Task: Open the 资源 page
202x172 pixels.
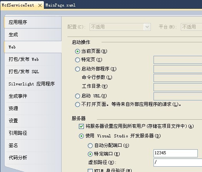Action: [x=33, y=109]
